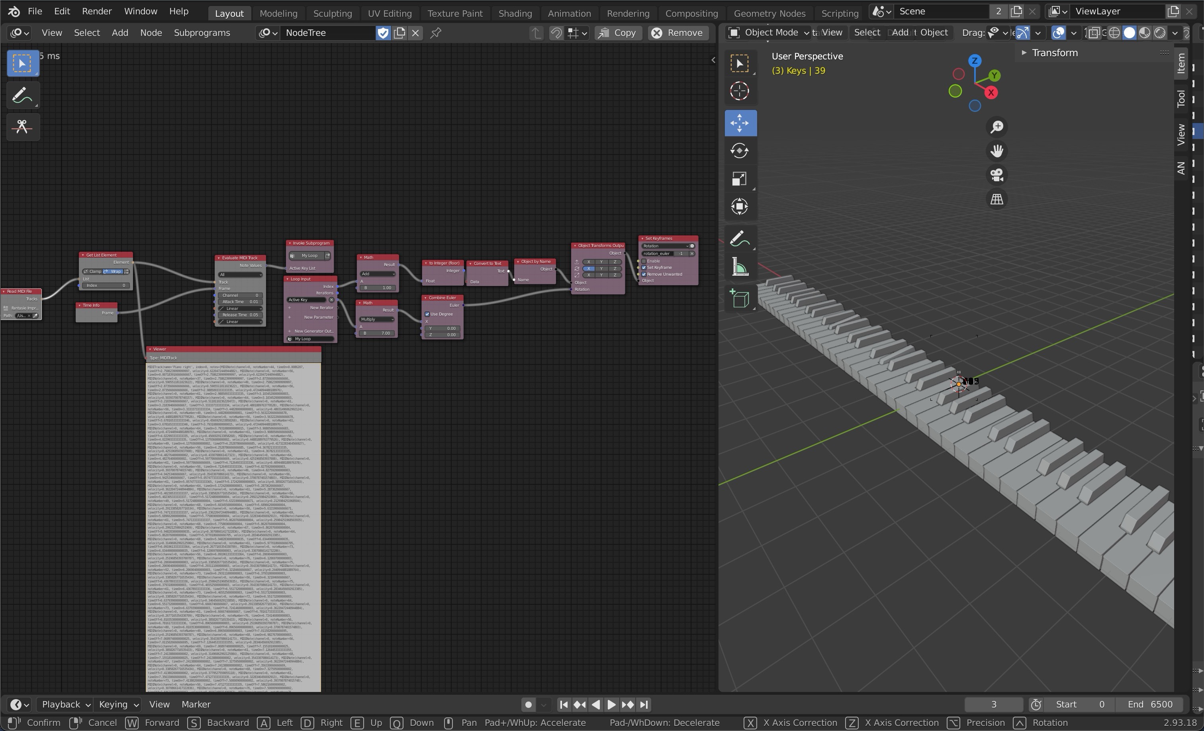This screenshot has width=1204, height=731.
Task: Open the shading options dropdown arrow
Action: 1175,33
